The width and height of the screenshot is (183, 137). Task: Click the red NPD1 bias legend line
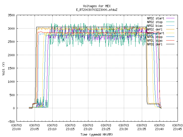(x=170, y=41)
